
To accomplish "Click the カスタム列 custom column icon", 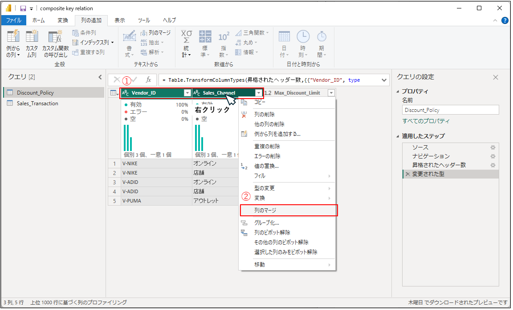I will point(32,38).
